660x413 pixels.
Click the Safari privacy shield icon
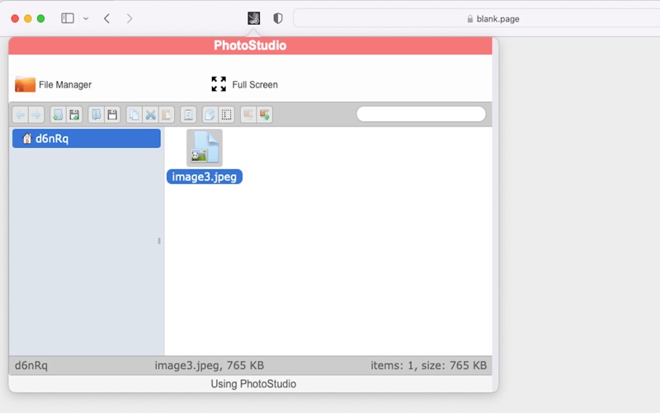(278, 18)
